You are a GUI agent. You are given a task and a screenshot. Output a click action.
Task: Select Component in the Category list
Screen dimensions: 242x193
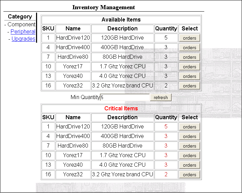21,24
